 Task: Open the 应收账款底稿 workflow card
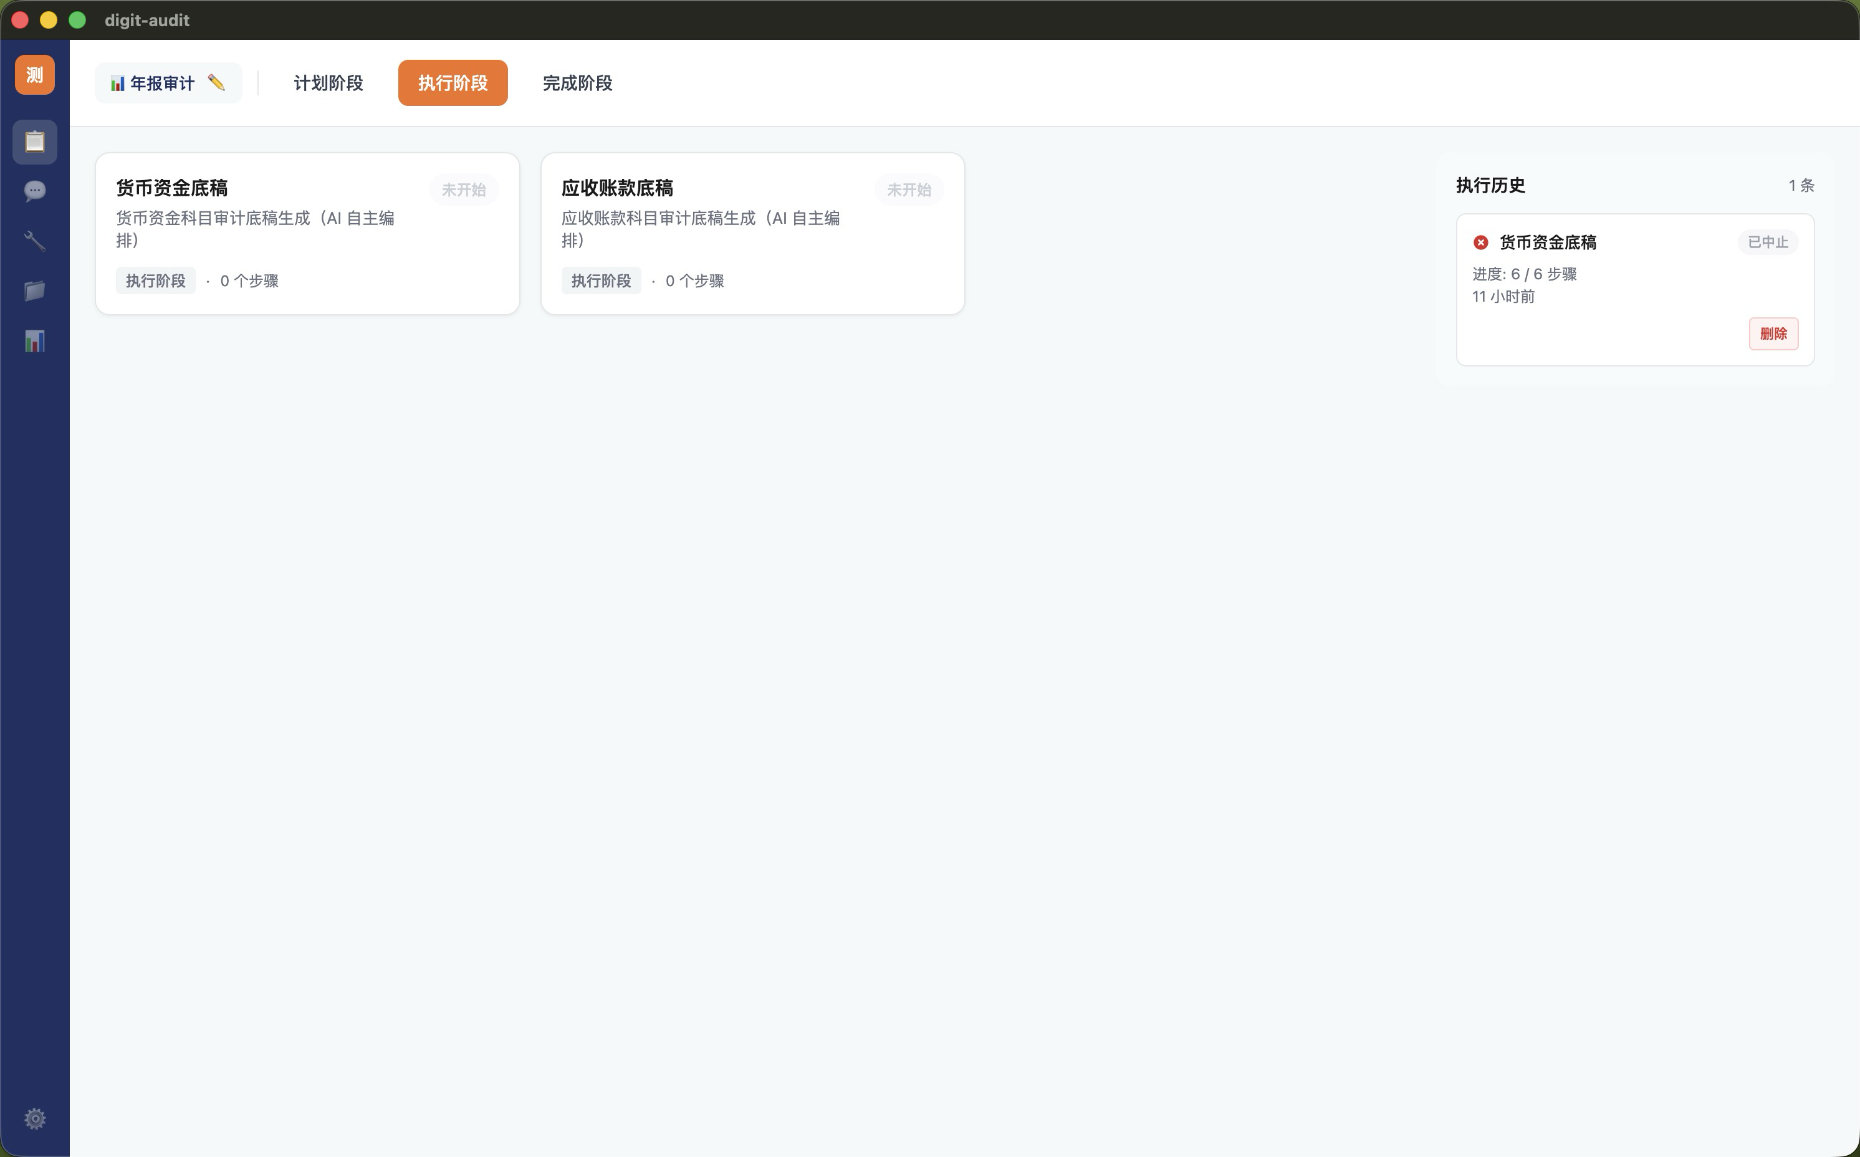[753, 233]
